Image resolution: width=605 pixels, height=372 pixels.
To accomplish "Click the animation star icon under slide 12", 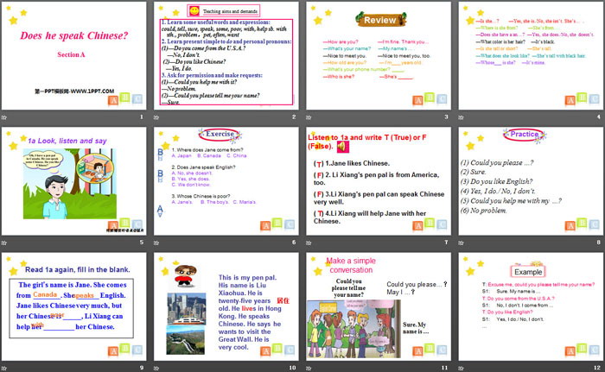I will (461, 369).
